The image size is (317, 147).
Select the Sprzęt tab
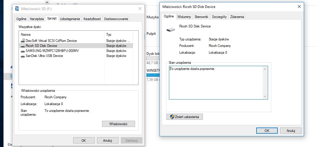click(52, 18)
